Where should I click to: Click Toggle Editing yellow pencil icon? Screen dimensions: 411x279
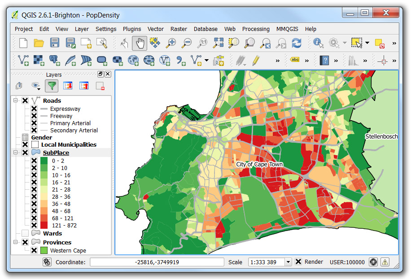[256, 60]
